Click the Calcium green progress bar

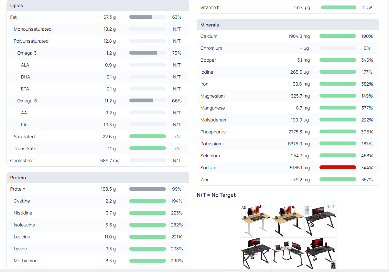click(x=338, y=36)
